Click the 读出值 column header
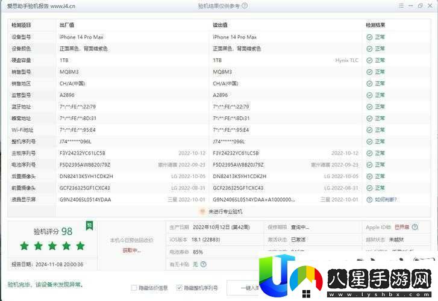Image resolution: width=438 pixels, height=301 pixels. [x=220, y=25]
